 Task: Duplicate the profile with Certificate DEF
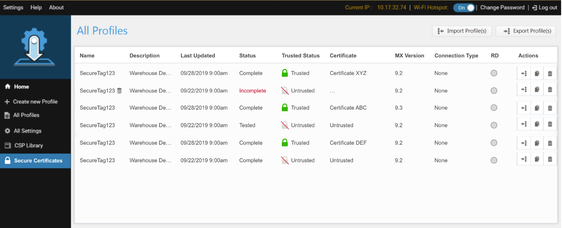pos(537,143)
